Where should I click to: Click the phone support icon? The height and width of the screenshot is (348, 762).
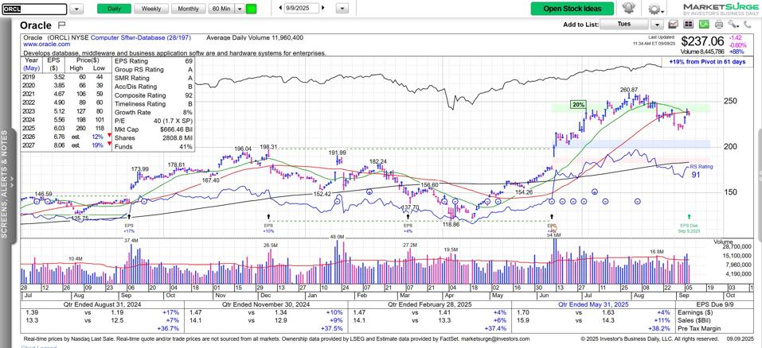coord(747,25)
